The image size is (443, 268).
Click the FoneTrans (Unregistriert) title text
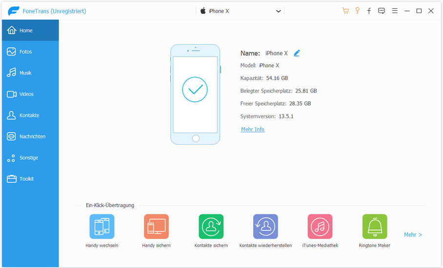click(54, 11)
